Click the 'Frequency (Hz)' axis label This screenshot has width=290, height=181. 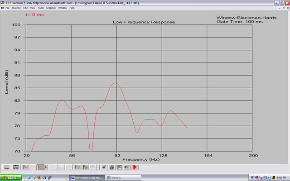click(x=141, y=159)
